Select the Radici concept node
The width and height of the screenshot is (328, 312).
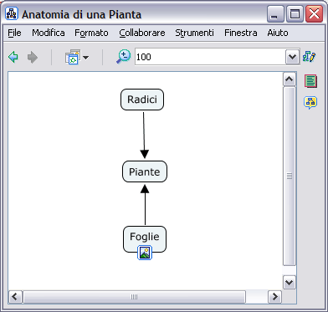[142, 100]
